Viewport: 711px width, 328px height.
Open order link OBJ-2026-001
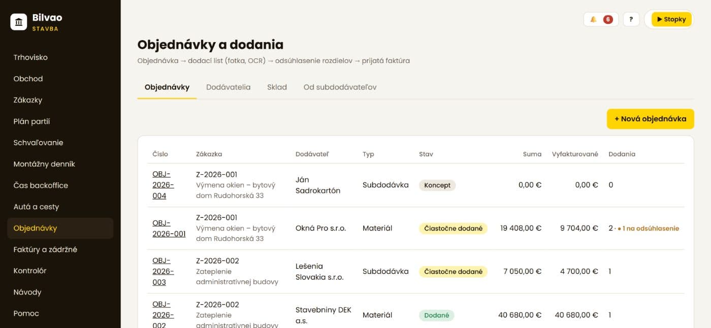click(x=169, y=228)
